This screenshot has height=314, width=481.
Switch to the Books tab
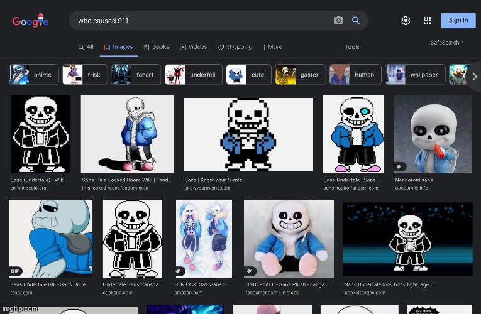[x=157, y=47]
